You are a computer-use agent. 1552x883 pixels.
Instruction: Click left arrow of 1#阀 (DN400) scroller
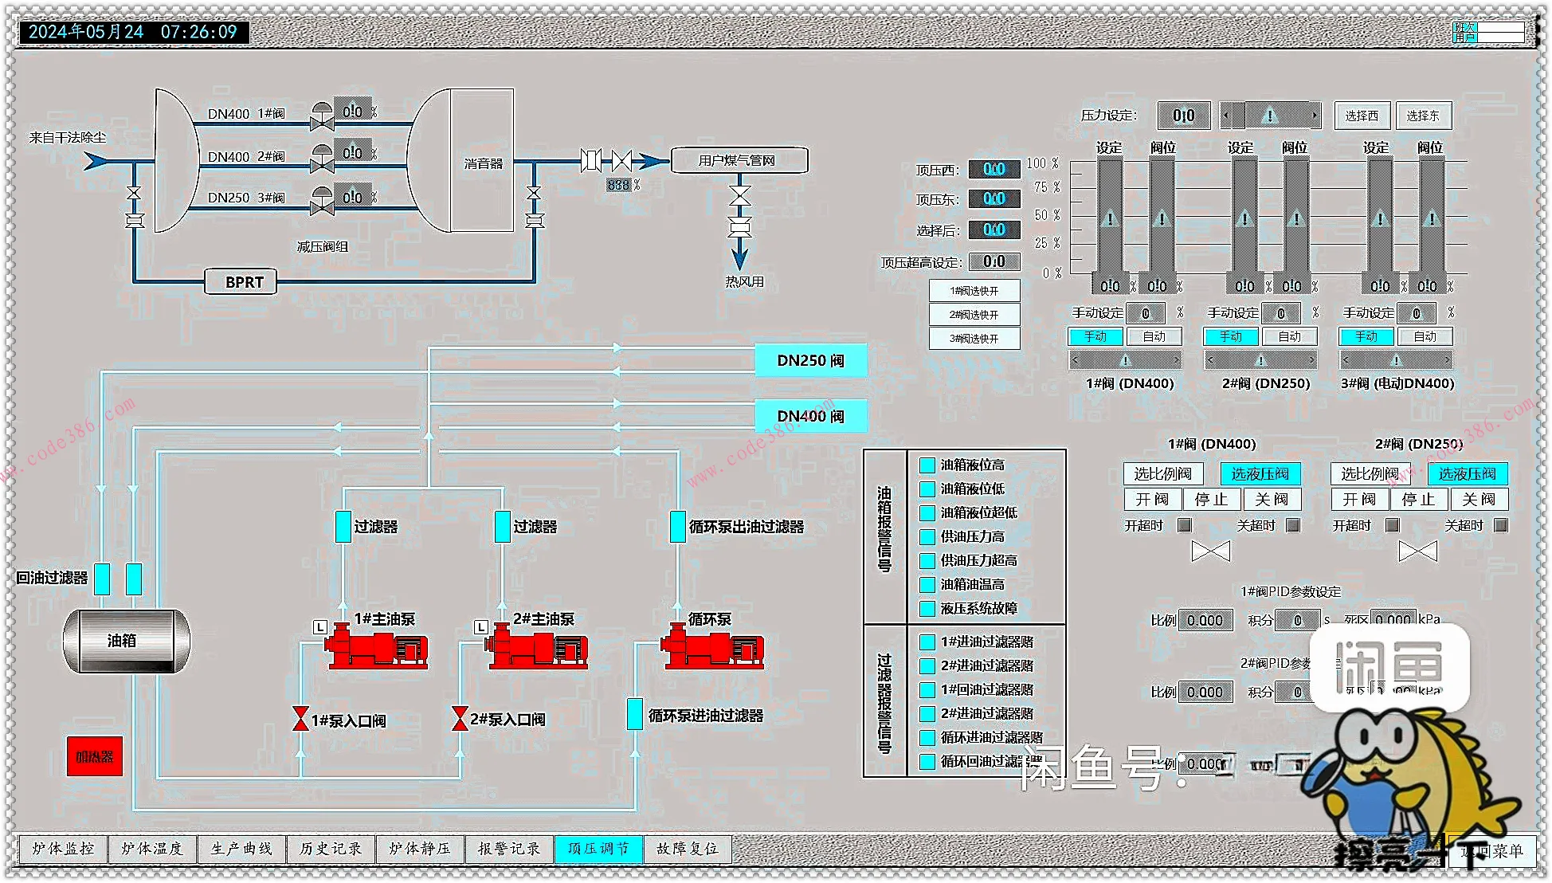[1076, 360]
